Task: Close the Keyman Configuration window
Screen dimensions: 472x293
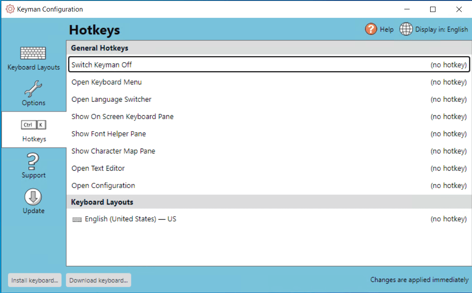Action: click(x=459, y=9)
